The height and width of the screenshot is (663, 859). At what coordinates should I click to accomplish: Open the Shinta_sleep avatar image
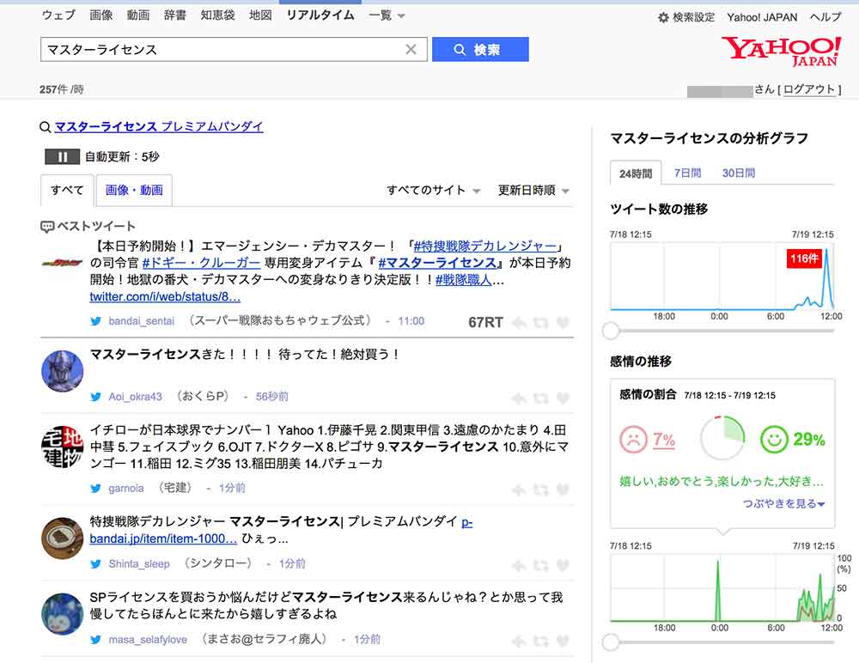[x=63, y=538]
